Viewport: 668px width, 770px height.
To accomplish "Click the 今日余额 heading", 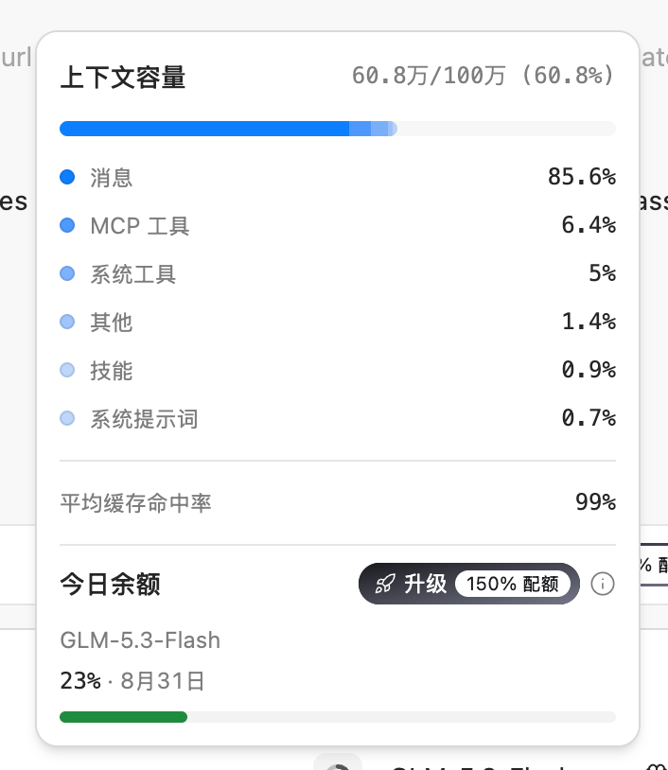I will 110,585.
